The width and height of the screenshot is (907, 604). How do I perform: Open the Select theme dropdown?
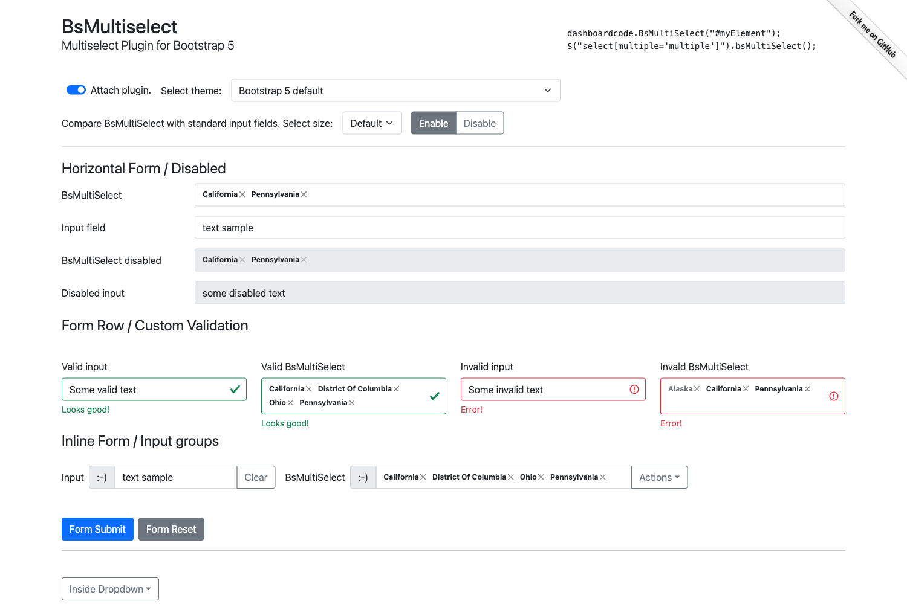395,90
